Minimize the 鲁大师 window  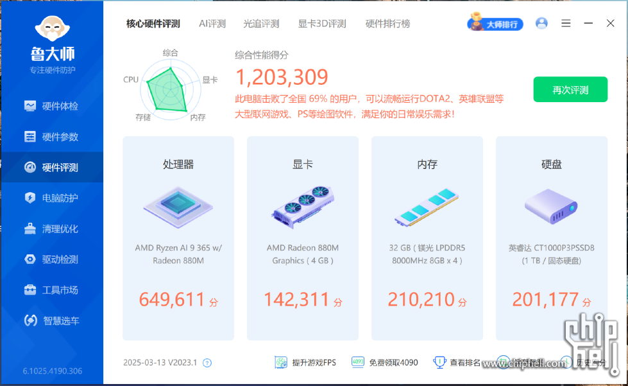click(588, 23)
